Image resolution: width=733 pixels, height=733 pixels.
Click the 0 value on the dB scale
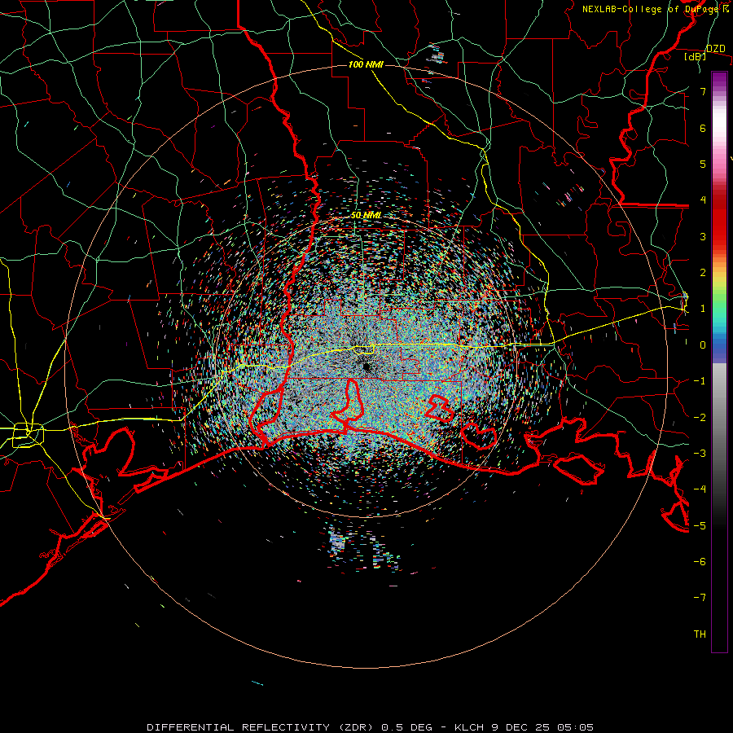[703, 345]
